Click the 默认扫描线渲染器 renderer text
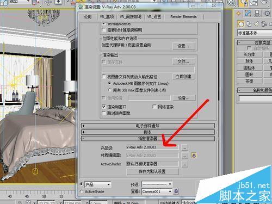The height and width of the screenshot is (204, 272). pos(142,164)
